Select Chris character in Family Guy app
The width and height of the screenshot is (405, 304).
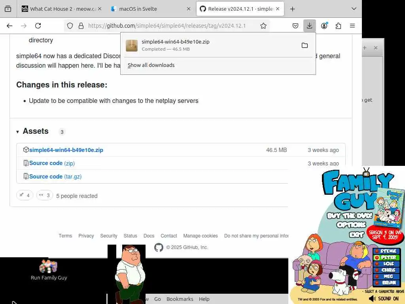pos(386,270)
